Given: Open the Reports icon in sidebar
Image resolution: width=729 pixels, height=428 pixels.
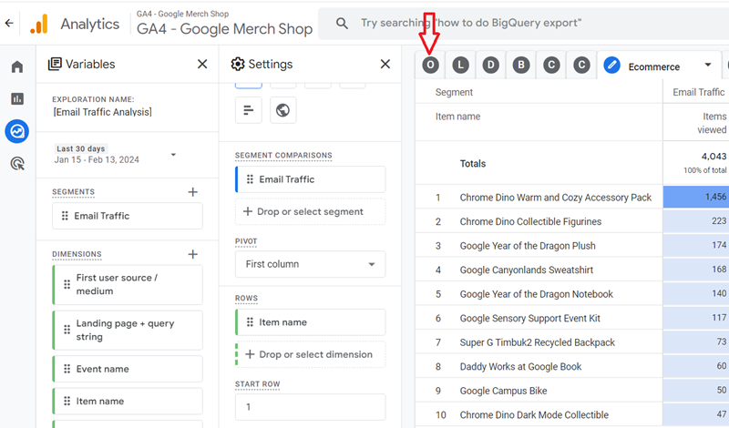Looking at the screenshot, I should [x=17, y=98].
